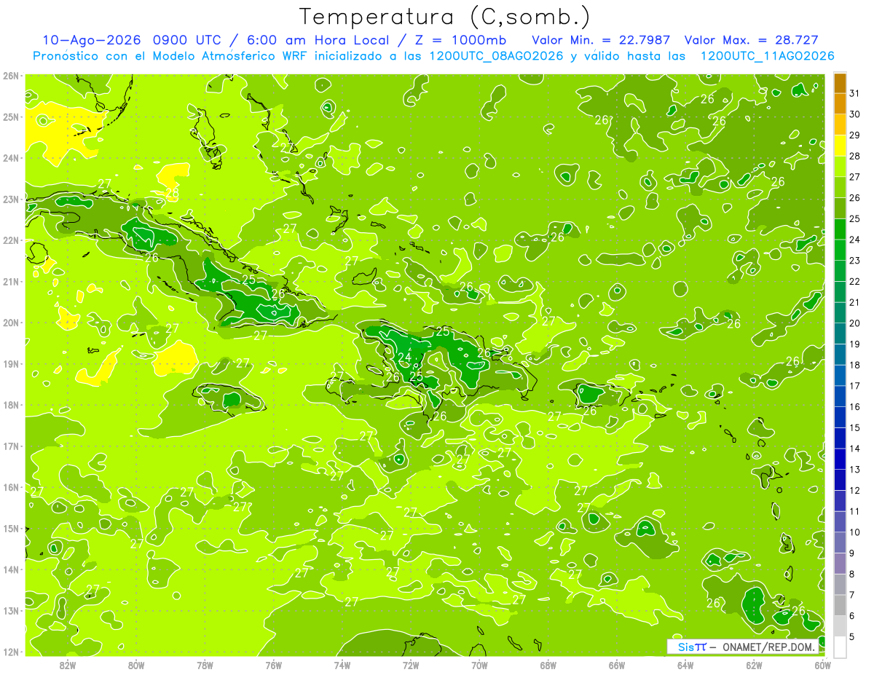Click the 23N latitude axis label
Screen dimensions: 874x675
click(x=11, y=200)
